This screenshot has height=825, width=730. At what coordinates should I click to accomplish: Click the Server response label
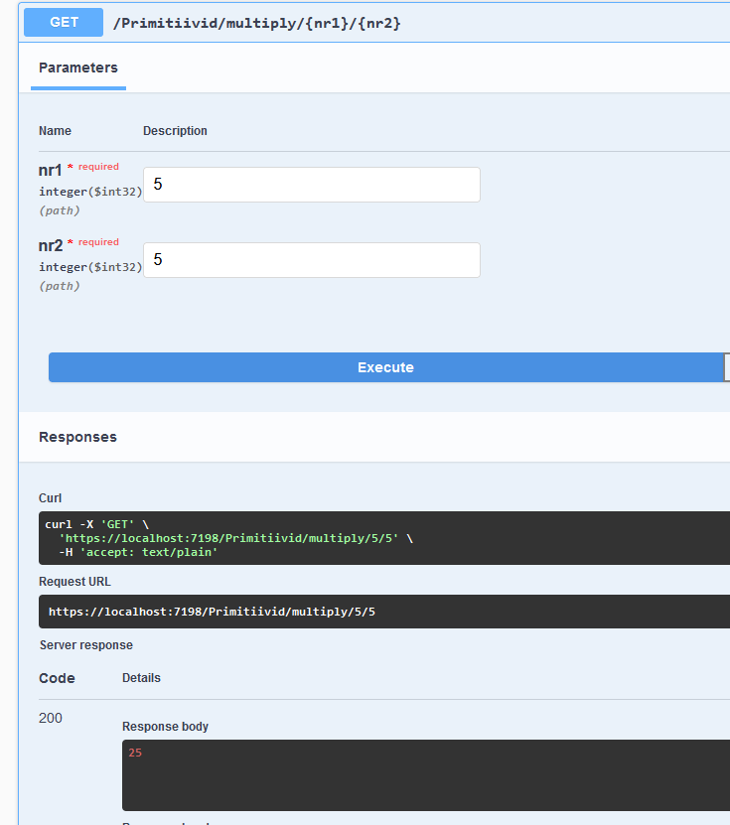(86, 645)
